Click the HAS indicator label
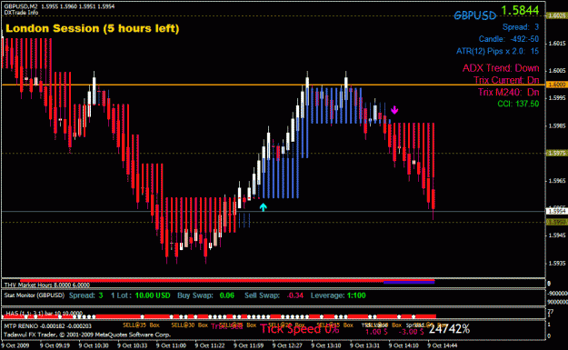The image size is (568, 350). point(44,313)
